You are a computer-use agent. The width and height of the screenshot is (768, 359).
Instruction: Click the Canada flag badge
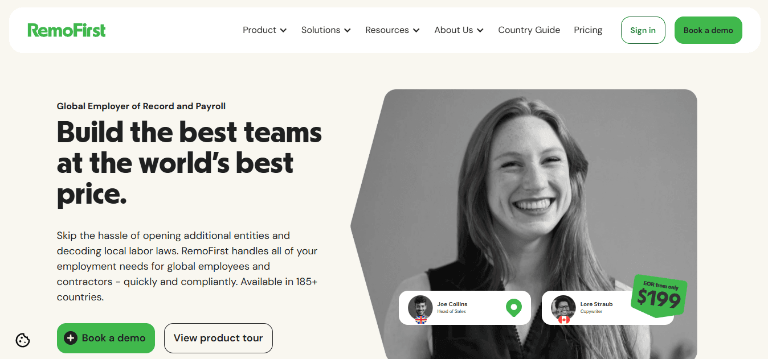coord(564,319)
